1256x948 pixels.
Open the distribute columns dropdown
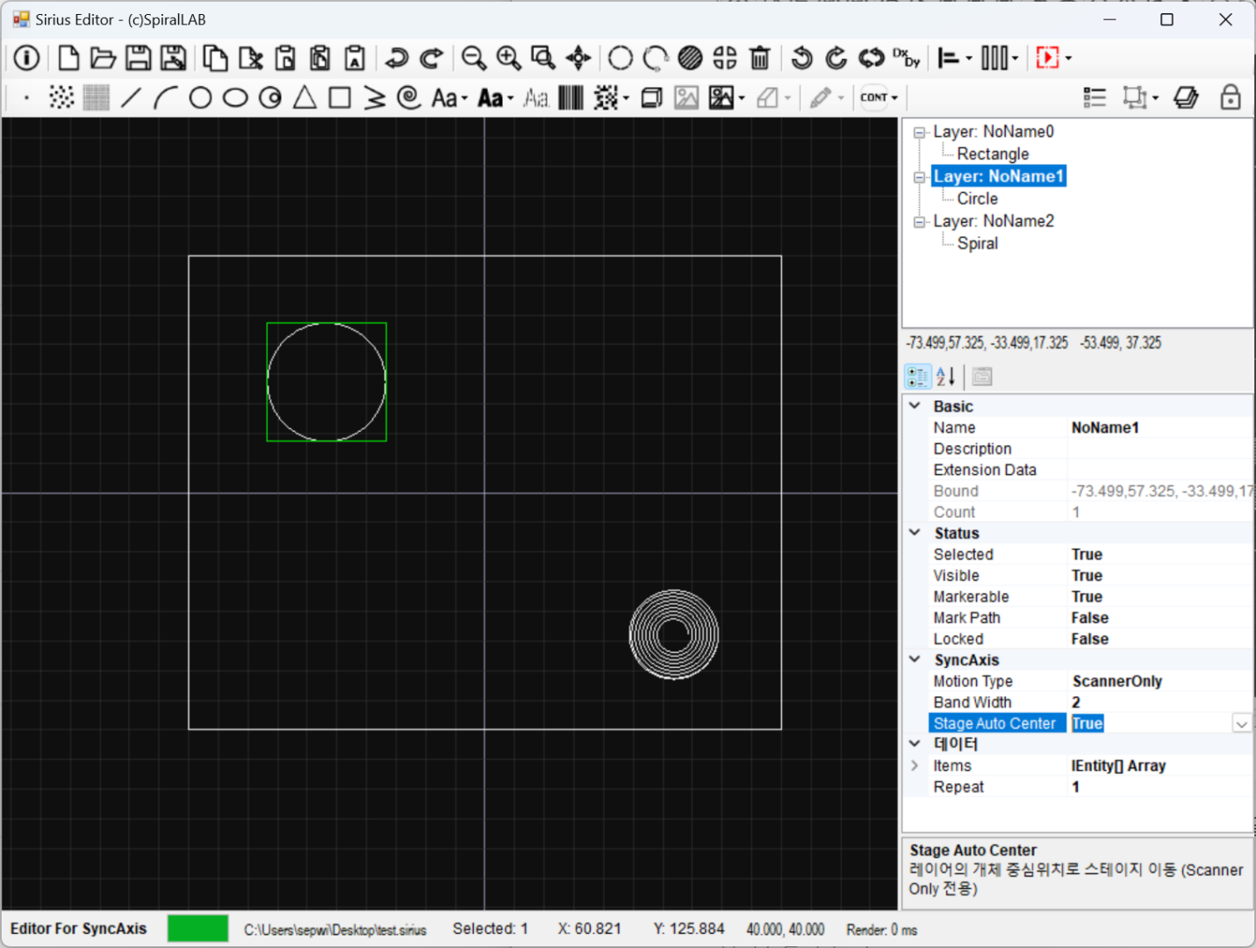pyautogui.click(x=1015, y=59)
